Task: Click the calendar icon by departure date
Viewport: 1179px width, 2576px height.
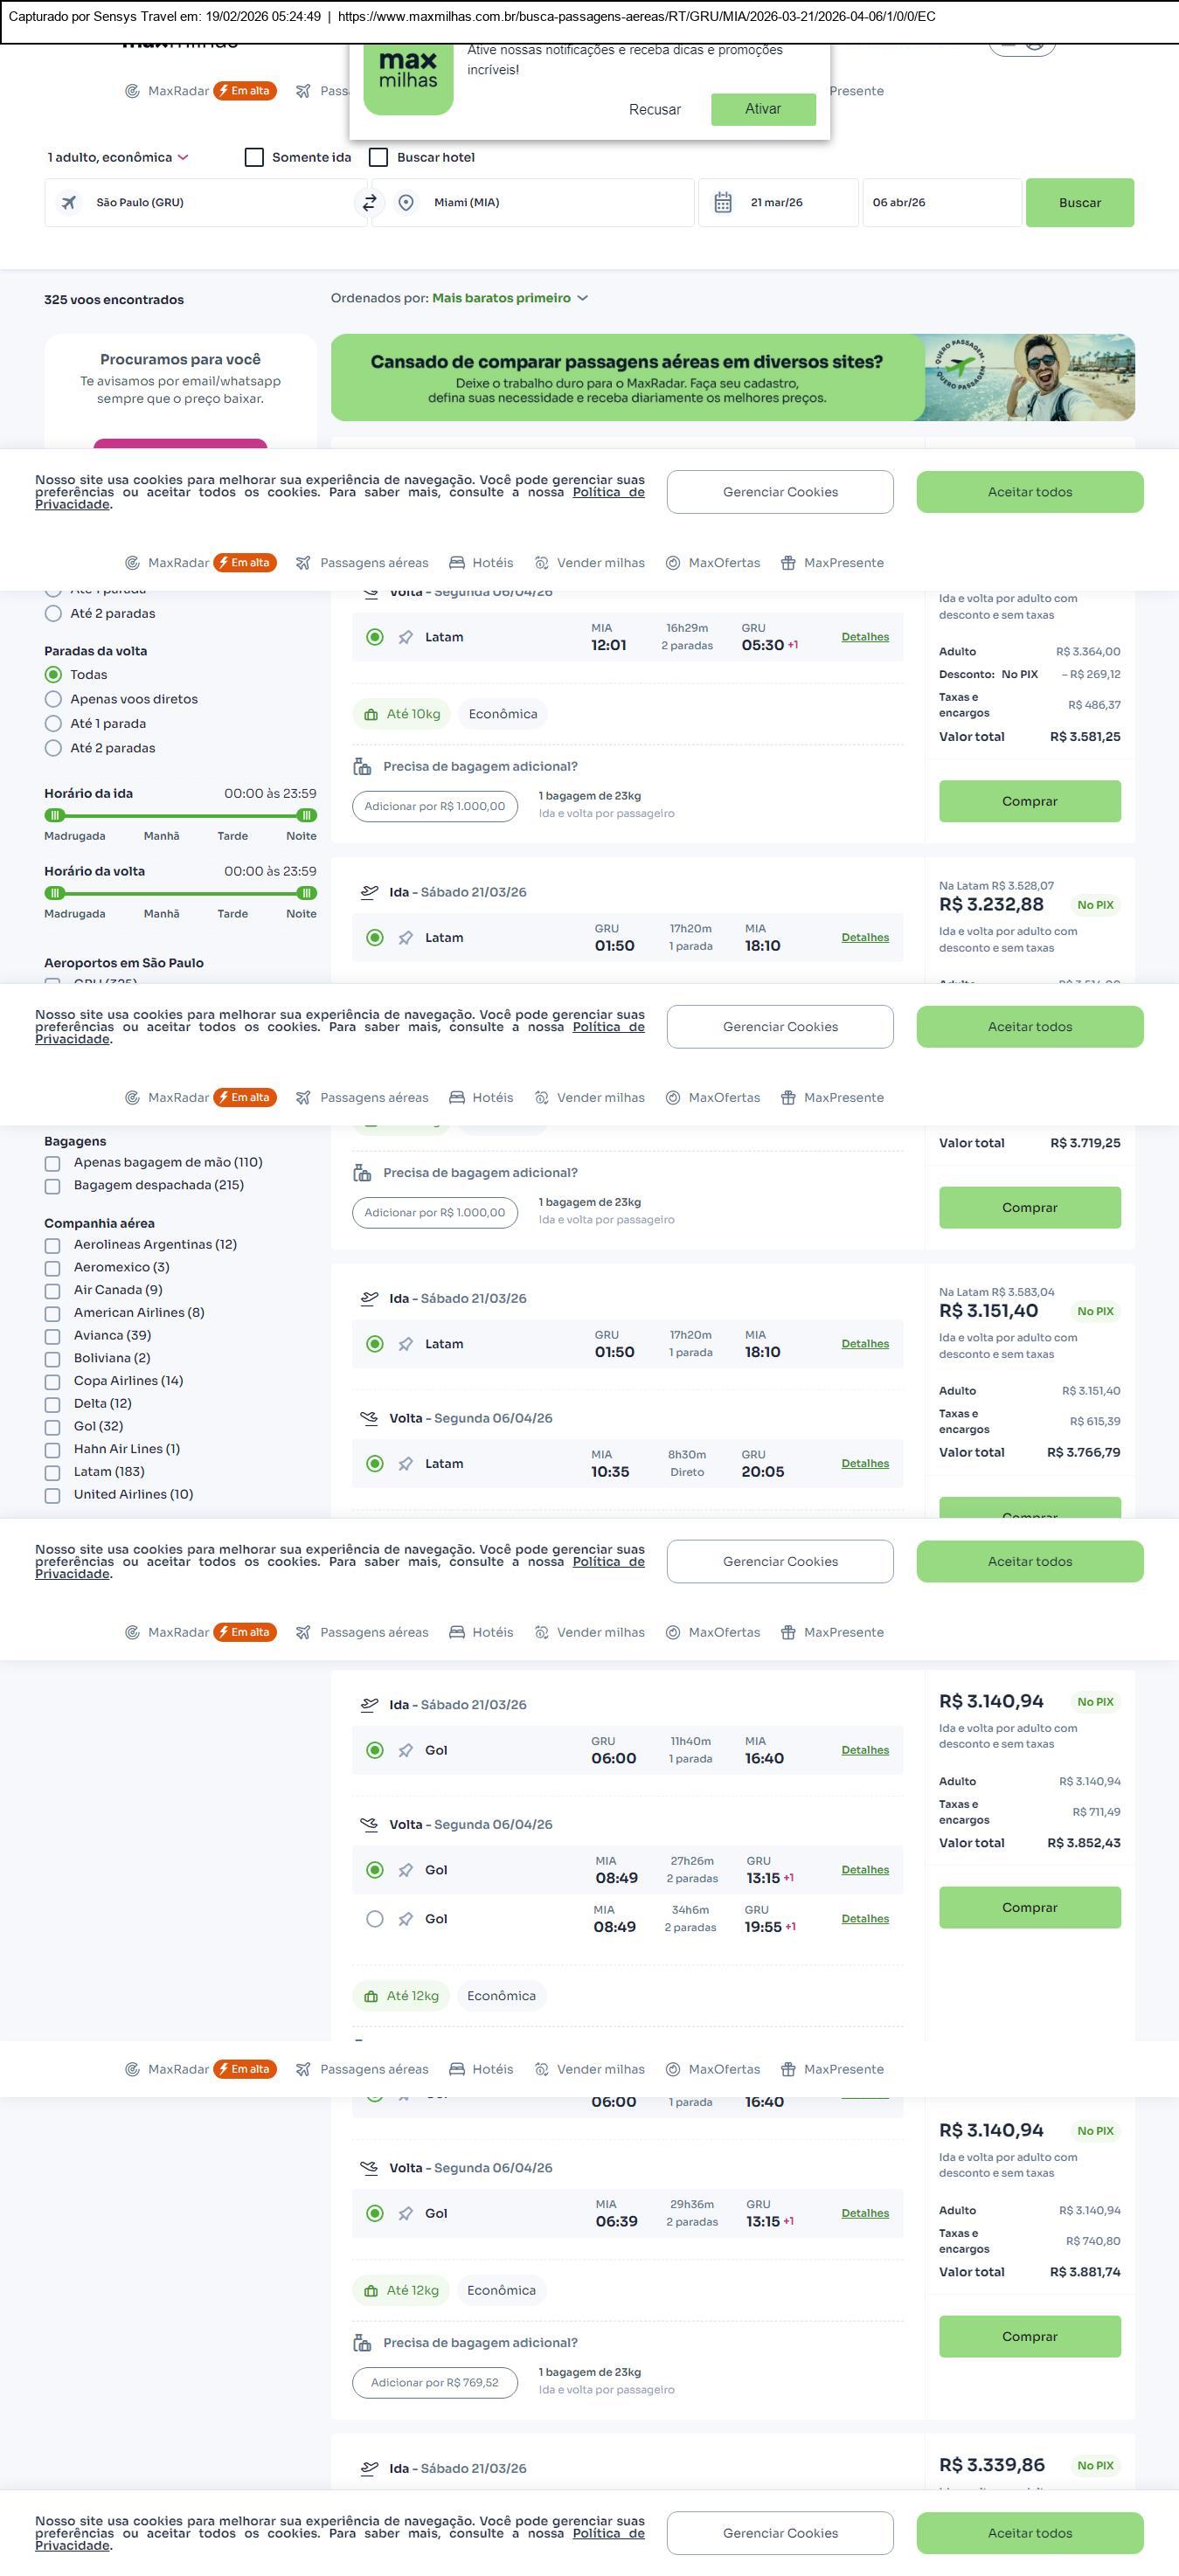Action: point(723,203)
